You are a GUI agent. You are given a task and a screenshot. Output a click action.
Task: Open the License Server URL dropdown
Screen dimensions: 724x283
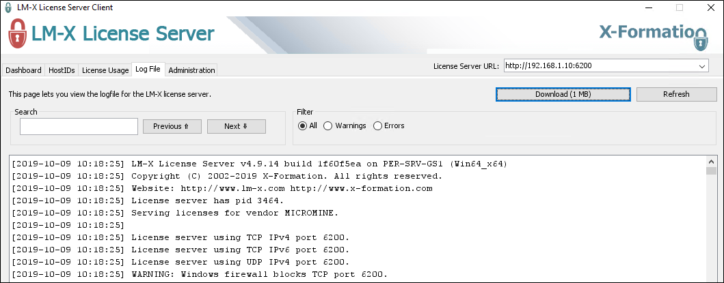click(702, 66)
